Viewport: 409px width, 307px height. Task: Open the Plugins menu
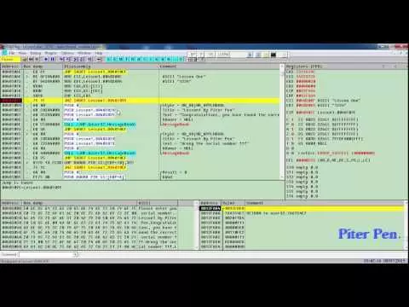(51, 53)
